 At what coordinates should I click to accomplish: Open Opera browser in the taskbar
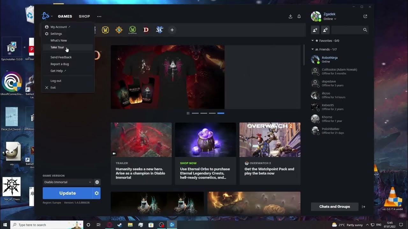coord(109,225)
